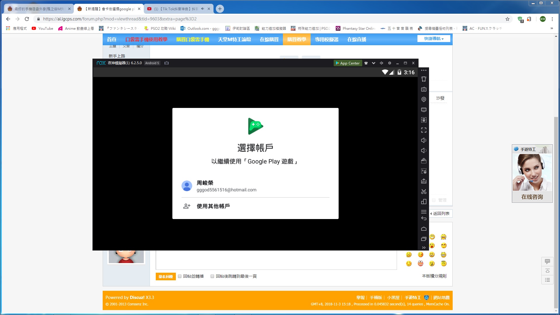Click the 本版積分規則 link
This screenshot has width=560, height=315.
[434, 276]
